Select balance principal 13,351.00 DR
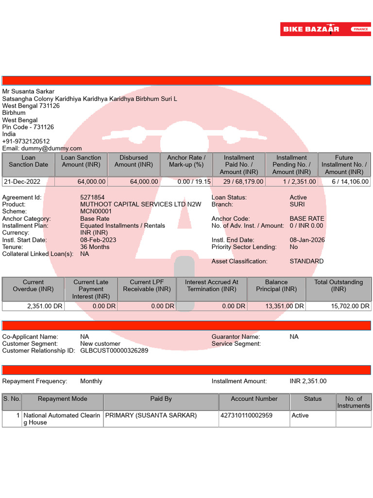Viewport: 373px width, 498px height. [x=285, y=306]
